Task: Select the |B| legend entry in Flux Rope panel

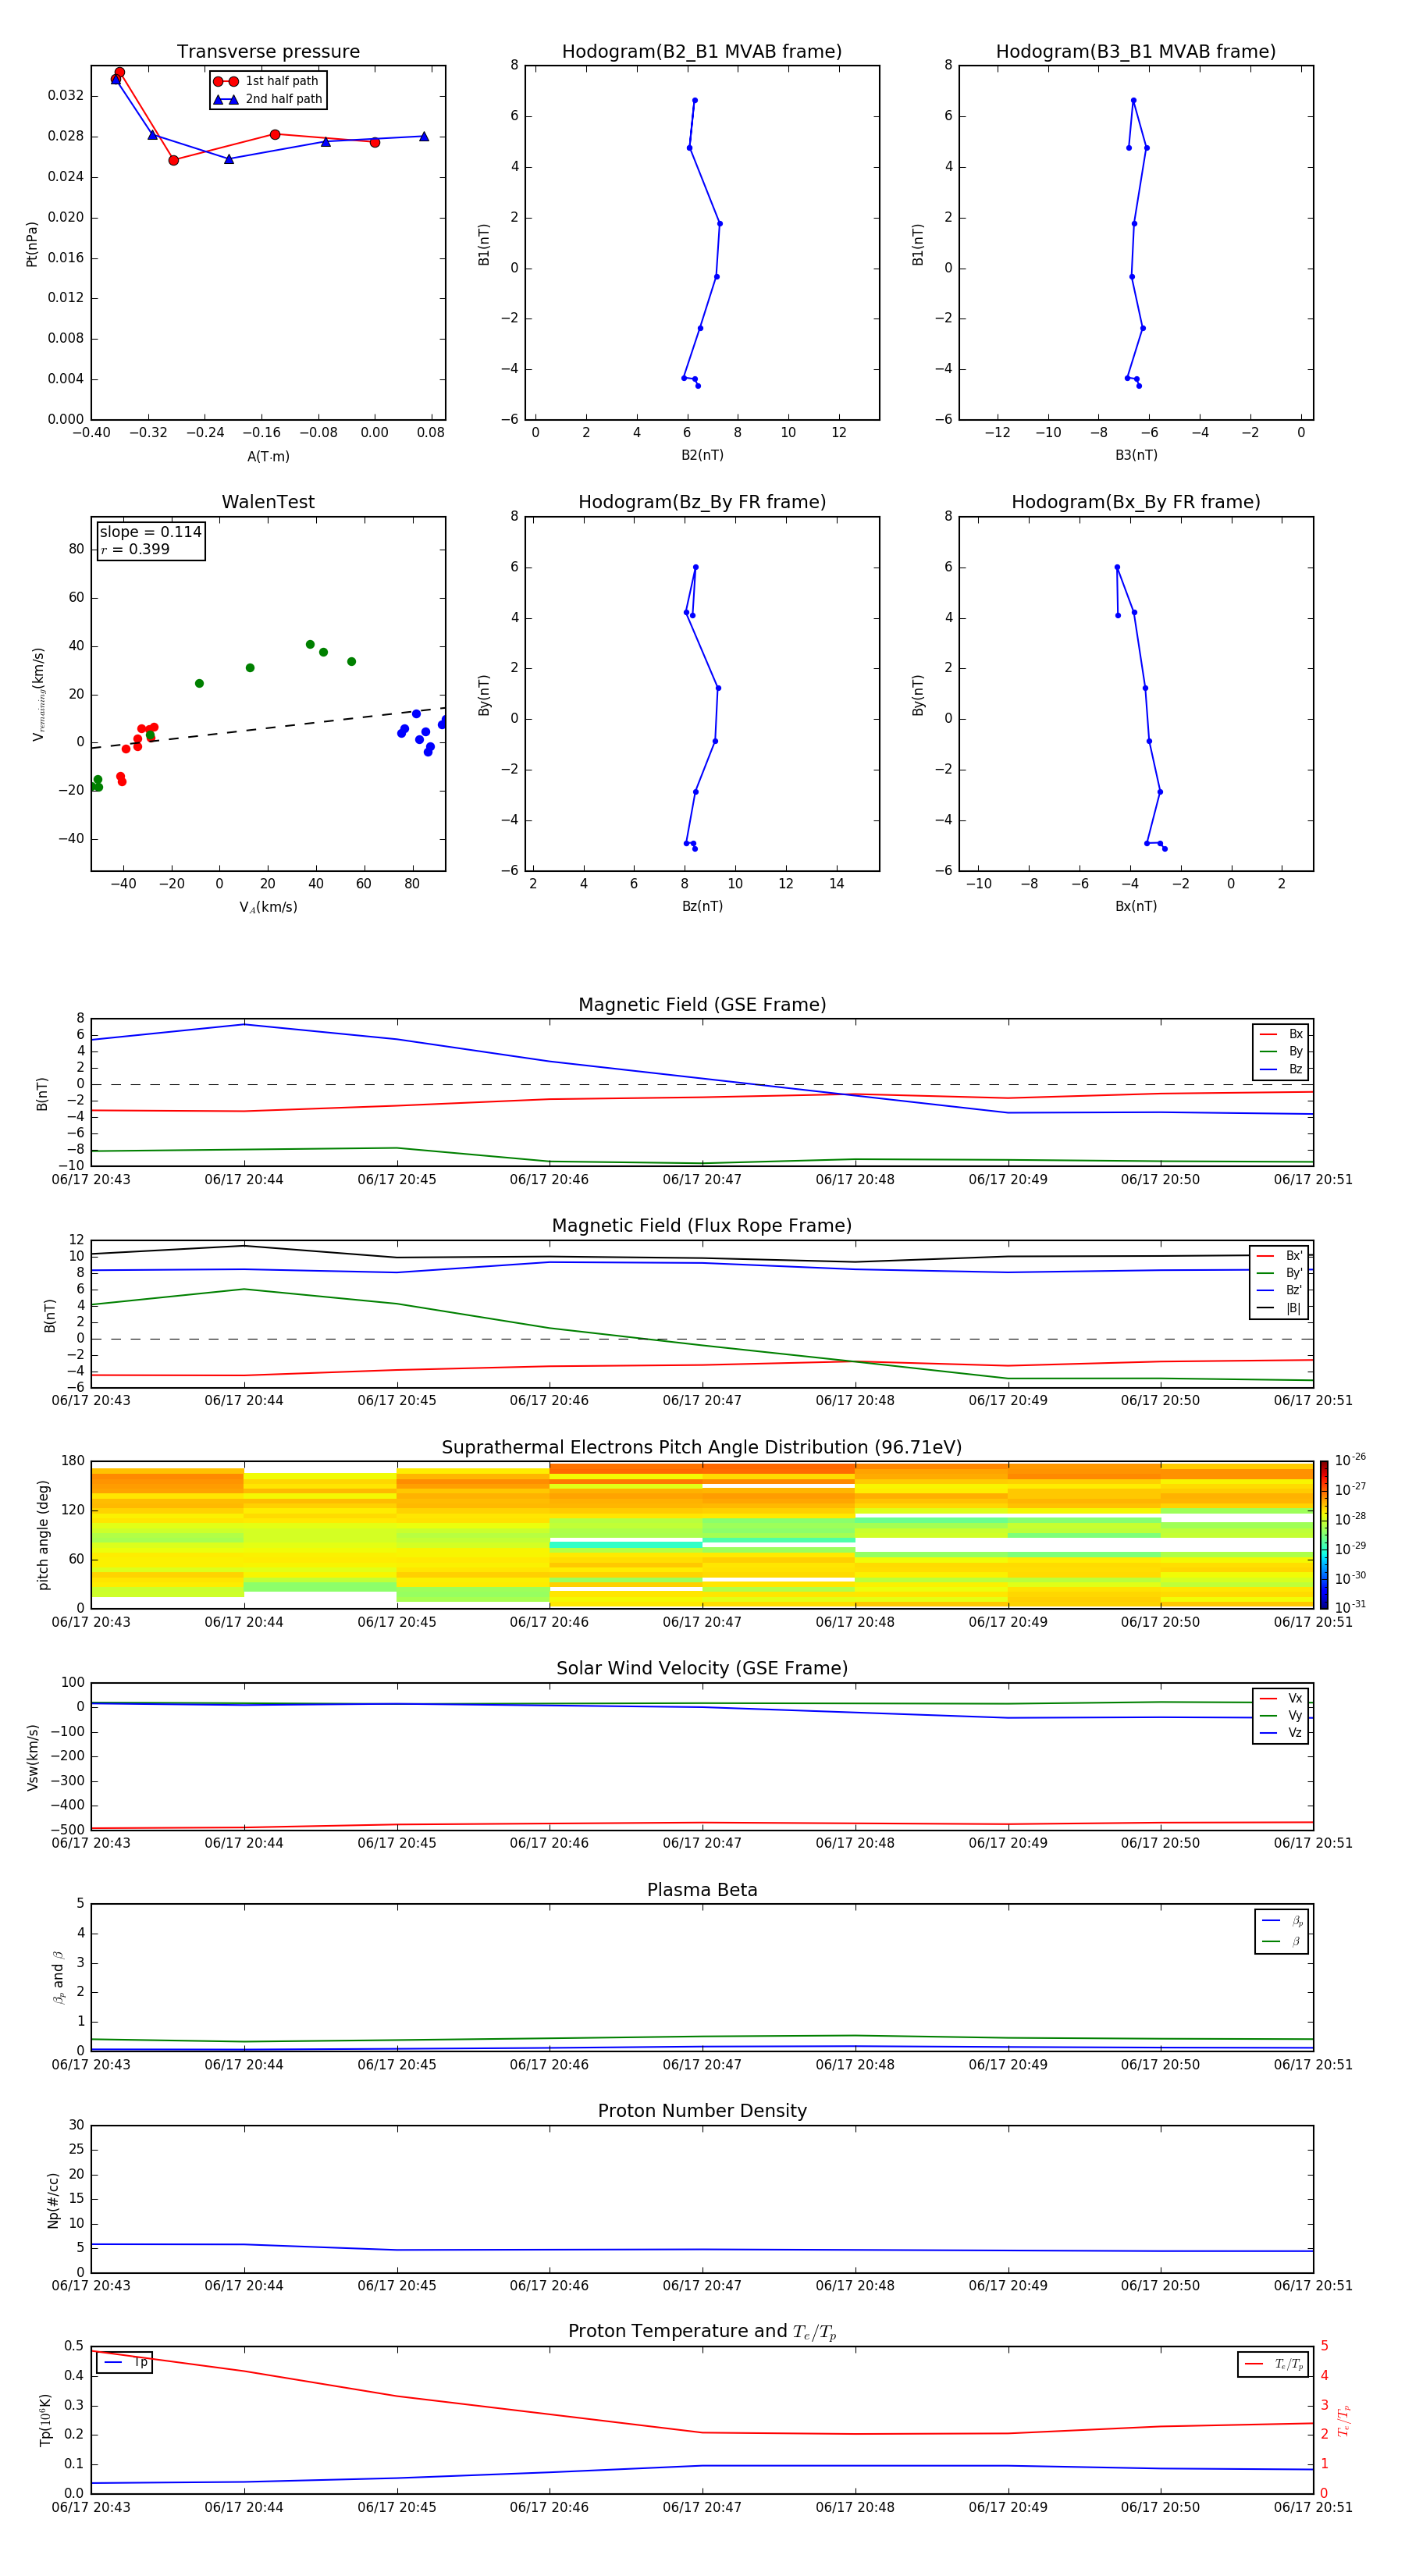Action: click(1279, 1308)
